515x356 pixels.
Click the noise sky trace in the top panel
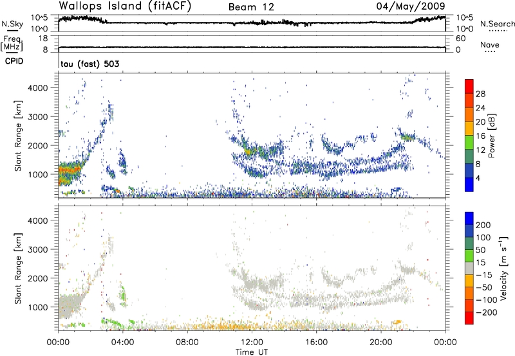(x=252, y=22)
